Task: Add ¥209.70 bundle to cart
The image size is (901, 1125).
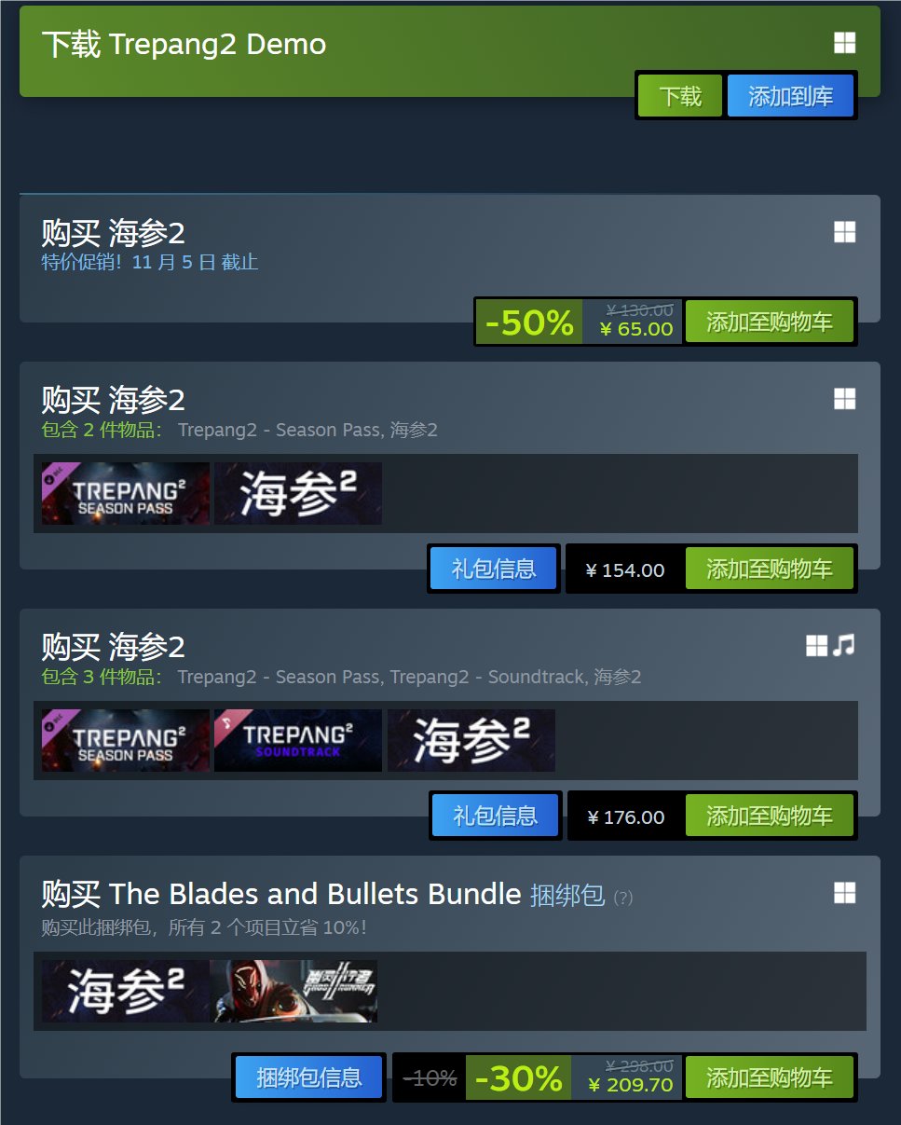Action: pos(769,1078)
